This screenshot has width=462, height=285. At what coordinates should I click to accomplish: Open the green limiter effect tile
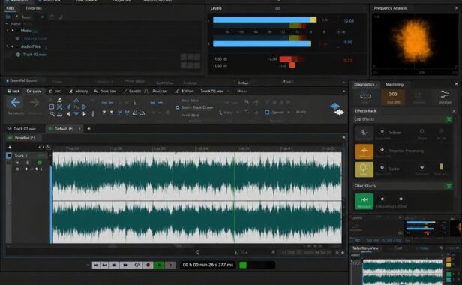coord(364,201)
